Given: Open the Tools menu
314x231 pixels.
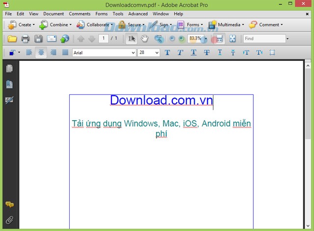Looking at the screenshot, I should (118, 14).
